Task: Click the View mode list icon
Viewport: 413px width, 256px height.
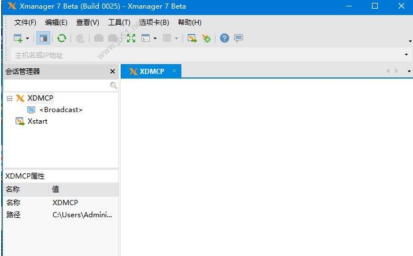Action: click(146, 38)
